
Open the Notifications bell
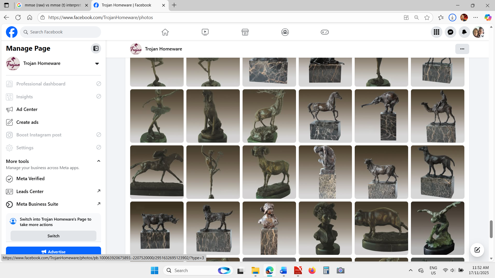click(464, 32)
